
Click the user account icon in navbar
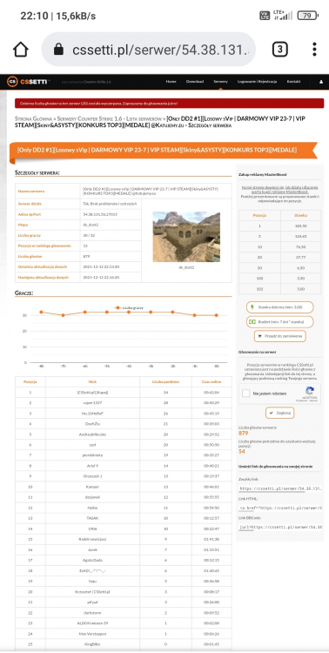pos(321,82)
